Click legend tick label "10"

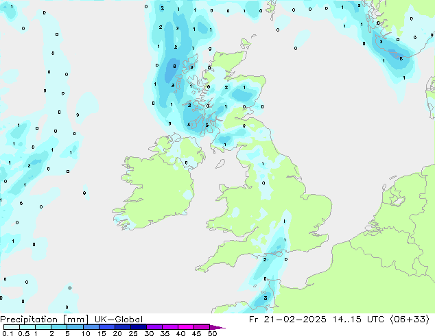[x=86, y=333]
